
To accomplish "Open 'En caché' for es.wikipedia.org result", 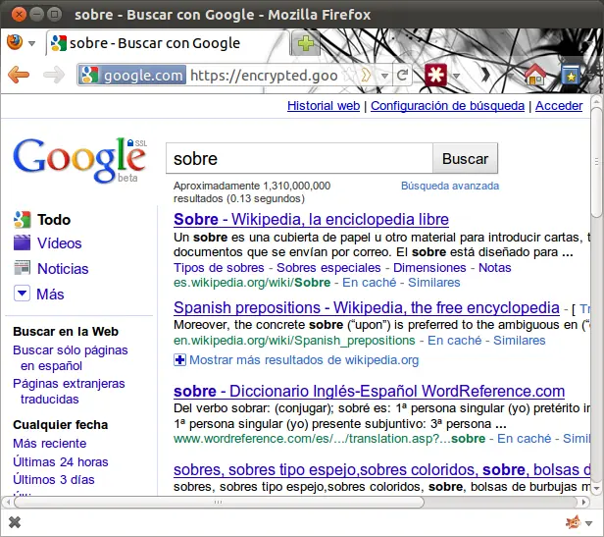I will [x=369, y=283].
